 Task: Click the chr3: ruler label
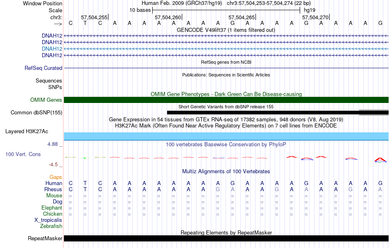(57, 17)
